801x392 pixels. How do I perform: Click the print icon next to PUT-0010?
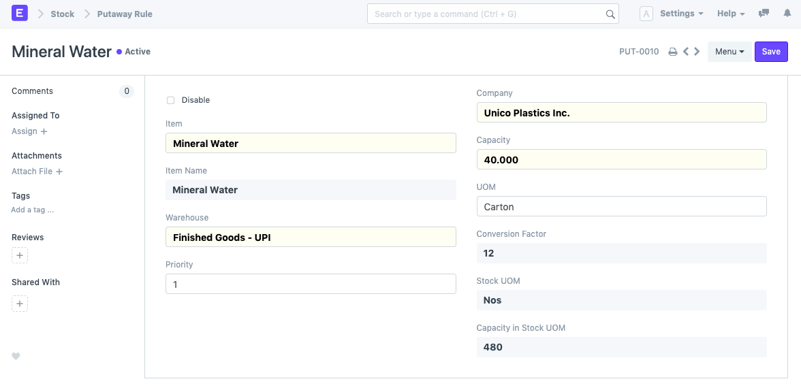(x=672, y=52)
